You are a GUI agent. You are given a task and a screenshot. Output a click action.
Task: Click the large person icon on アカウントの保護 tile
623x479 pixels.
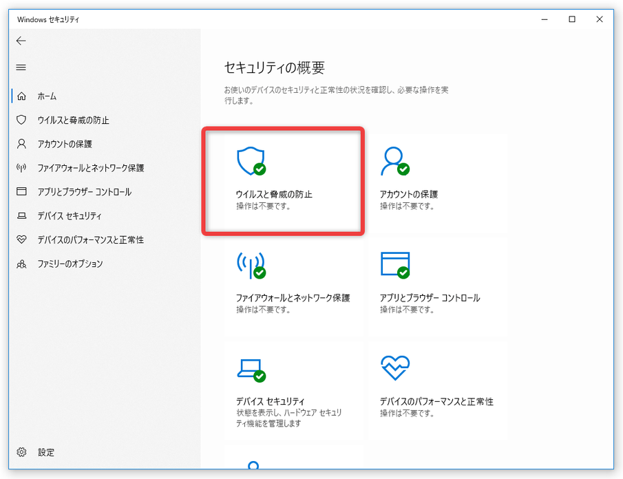pos(394,161)
